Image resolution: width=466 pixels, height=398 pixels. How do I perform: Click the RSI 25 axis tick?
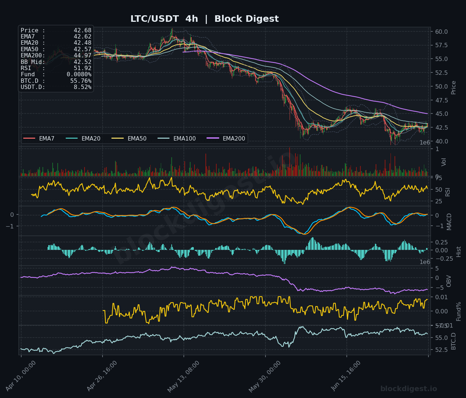click(x=438, y=202)
